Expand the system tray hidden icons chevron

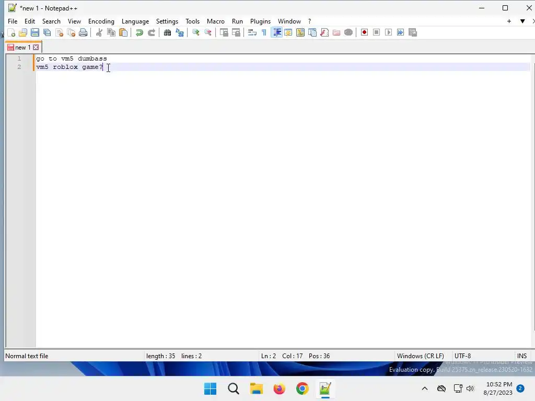tap(425, 388)
